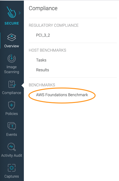Viewport: 119px width, 181px height.
Task: Click the Image Scanning text label
Action: click(x=12, y=69)
